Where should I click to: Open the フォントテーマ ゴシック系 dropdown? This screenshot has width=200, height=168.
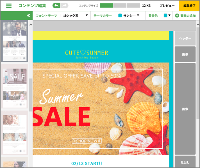[x=76, y=15]
